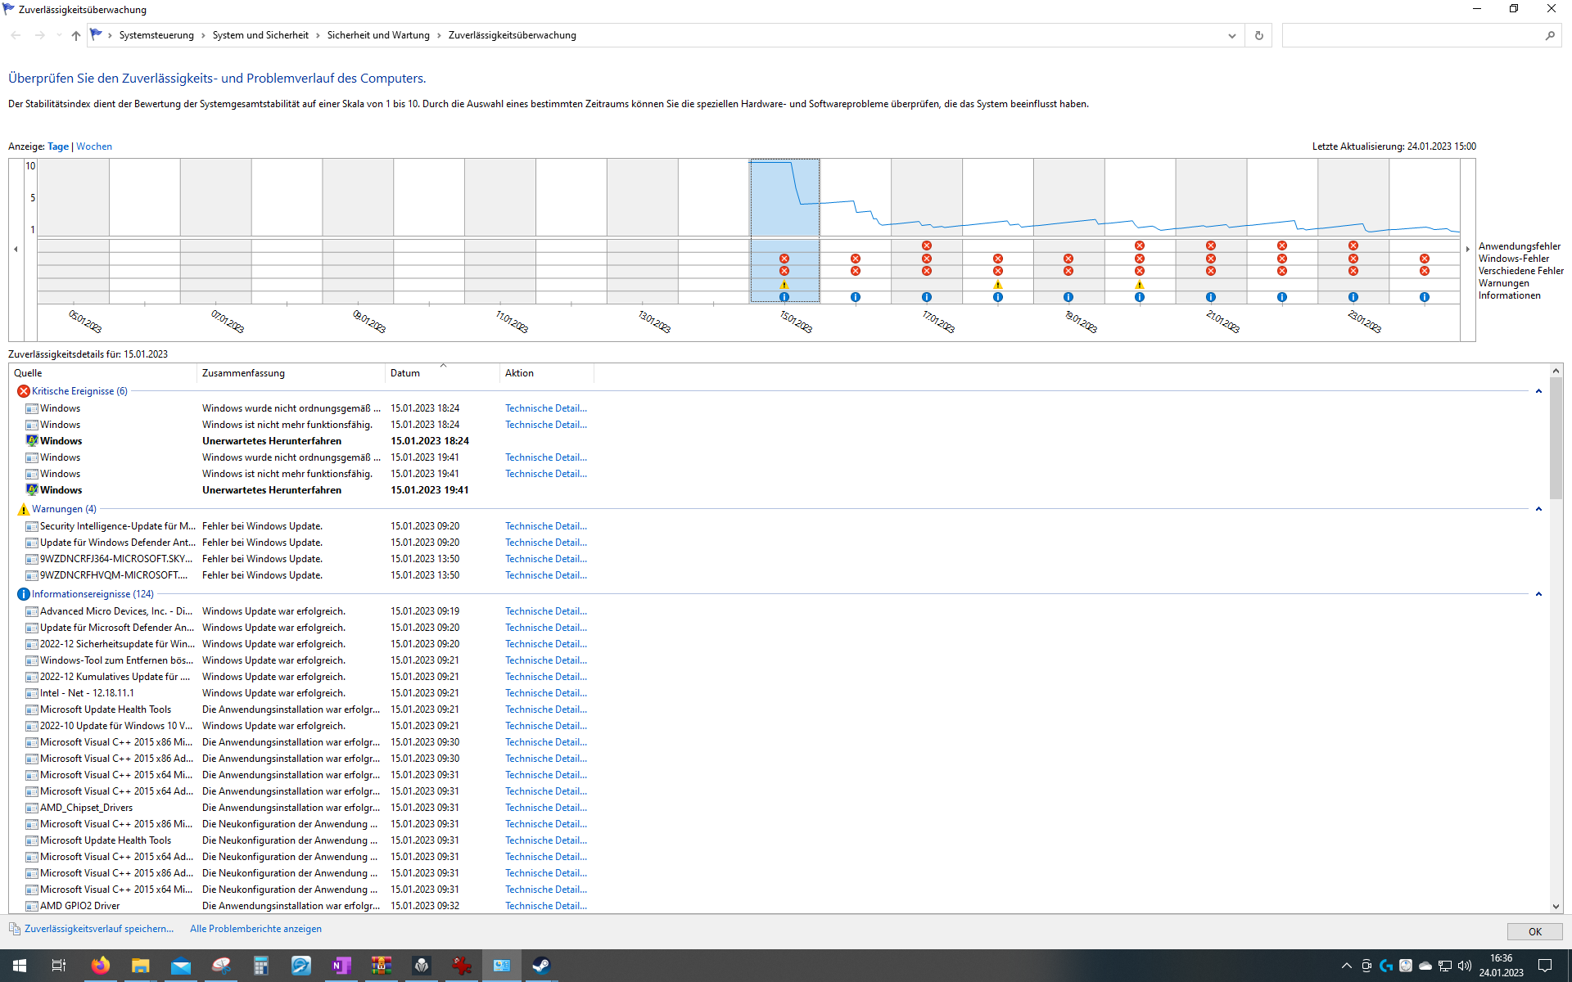Click Alle Problemberichte anzeigen link

pos(255,929)
